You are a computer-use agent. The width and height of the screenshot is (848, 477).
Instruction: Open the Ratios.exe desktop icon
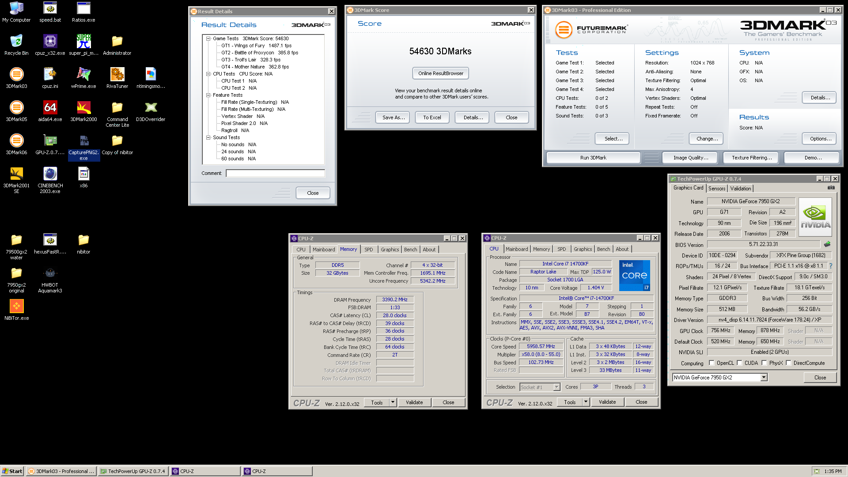(x=83, y=12)
